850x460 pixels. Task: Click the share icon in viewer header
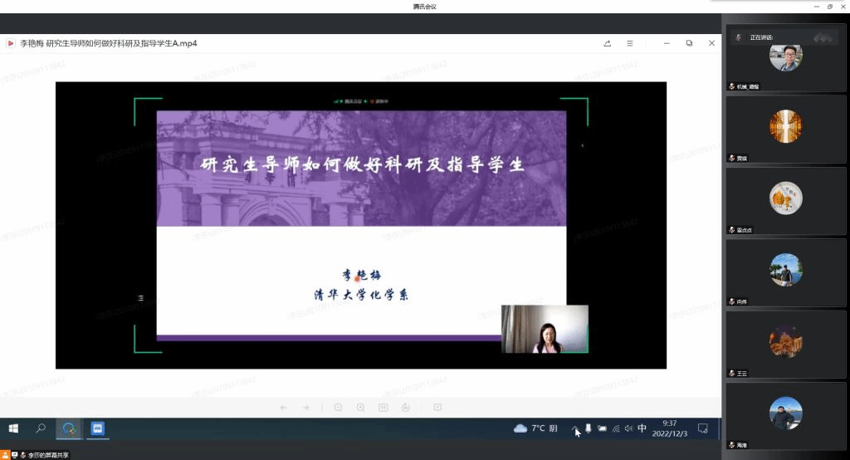(x=608, y=43)
